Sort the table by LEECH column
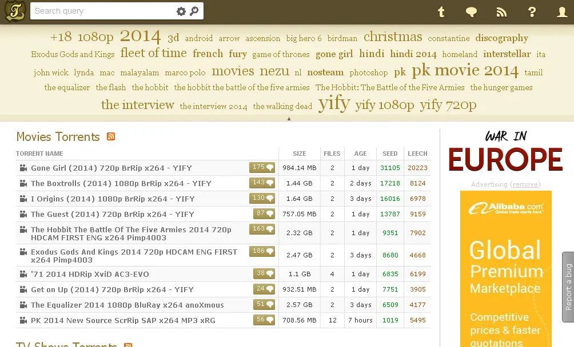Image resolution: width=574 pixels, height=347 pixels. [x=417, y=154]
